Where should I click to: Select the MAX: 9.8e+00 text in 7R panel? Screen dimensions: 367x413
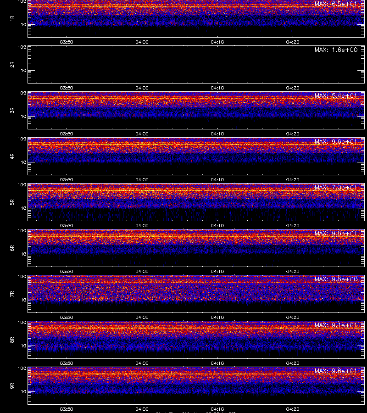coord(336,279)
